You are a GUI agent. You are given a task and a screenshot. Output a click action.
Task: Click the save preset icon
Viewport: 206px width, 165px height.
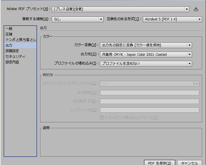click(196, 9)
